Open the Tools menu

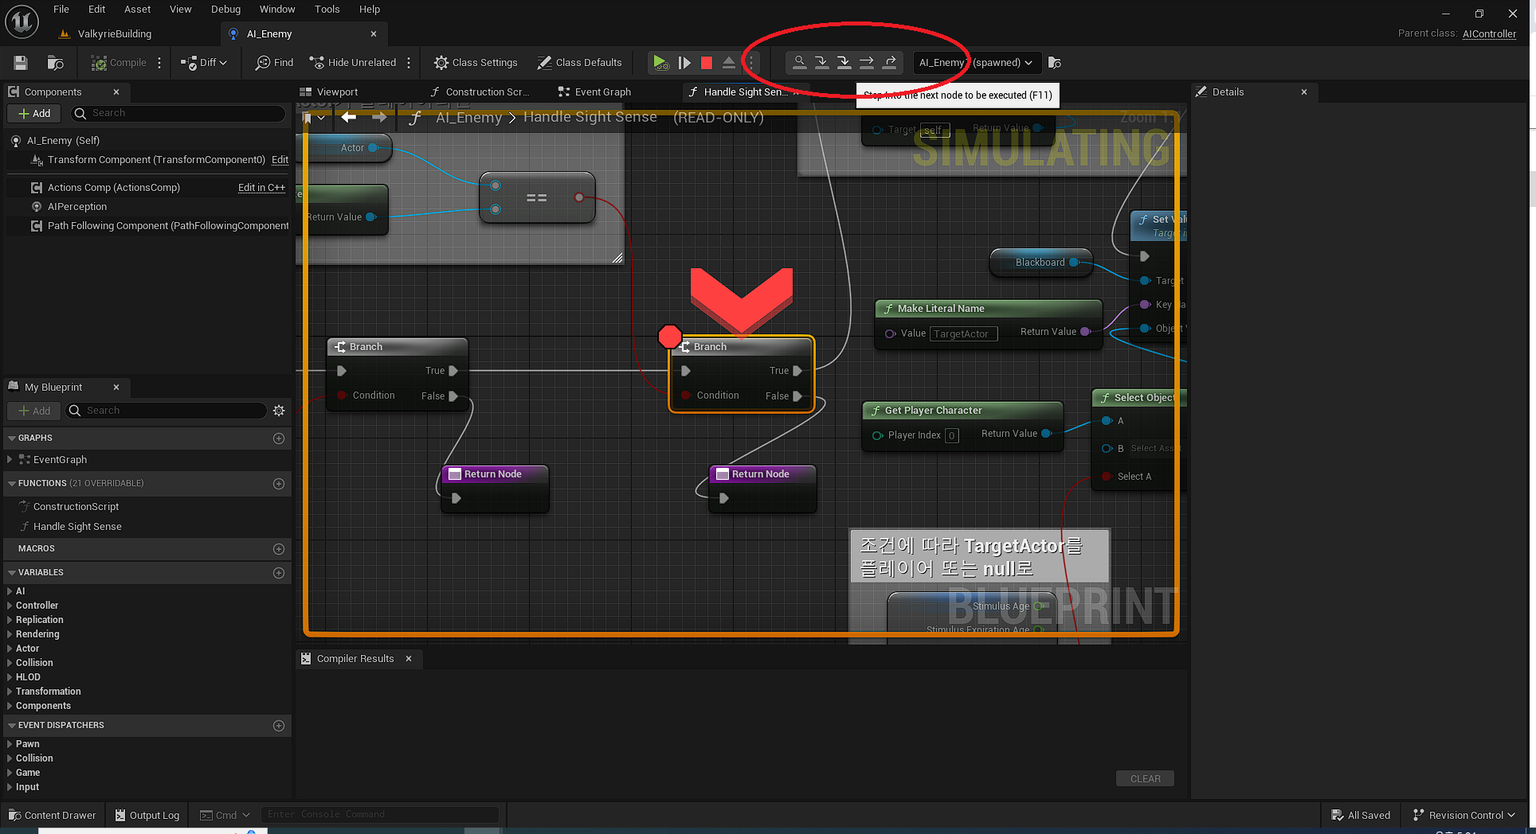click(327, 10)
